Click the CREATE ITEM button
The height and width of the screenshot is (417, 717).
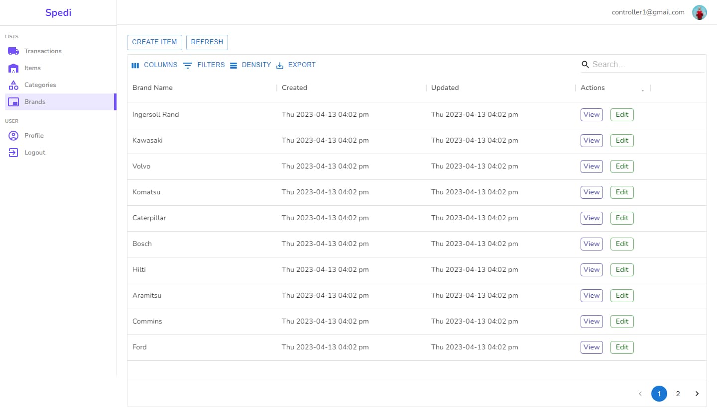[x=154, y=42]
